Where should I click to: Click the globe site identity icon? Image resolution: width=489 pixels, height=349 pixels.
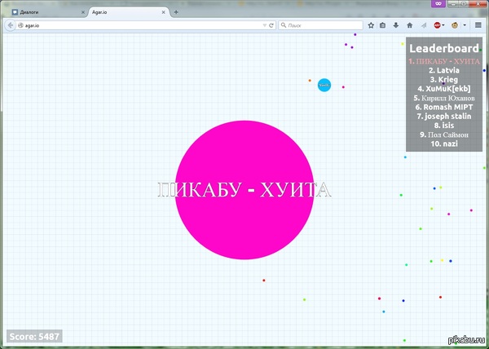(20, 25)
